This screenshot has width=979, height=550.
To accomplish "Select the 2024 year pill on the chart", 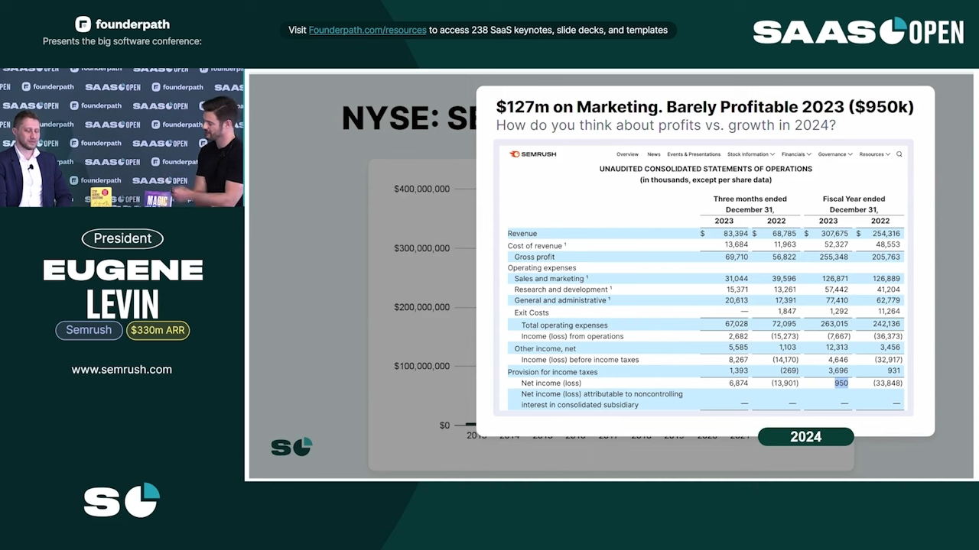I will pos(805,437).
